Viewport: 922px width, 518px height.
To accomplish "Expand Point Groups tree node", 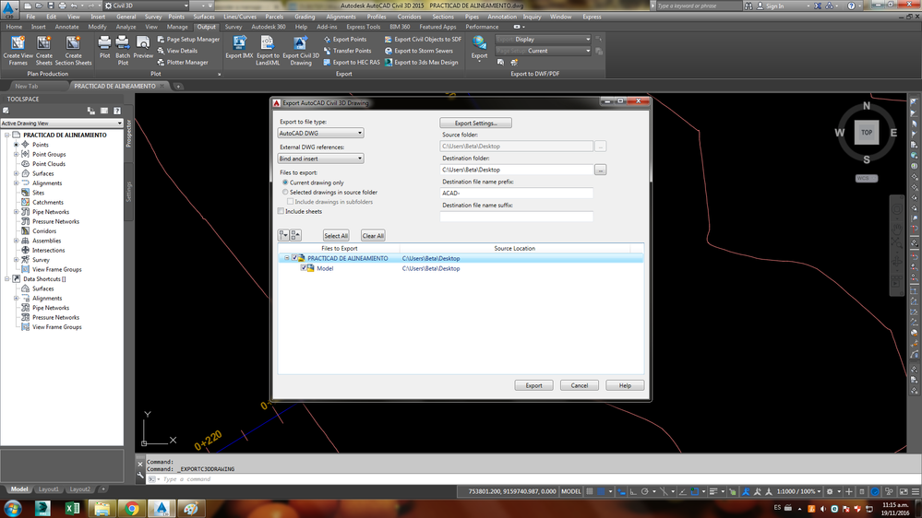I will [x=17, y=155].
